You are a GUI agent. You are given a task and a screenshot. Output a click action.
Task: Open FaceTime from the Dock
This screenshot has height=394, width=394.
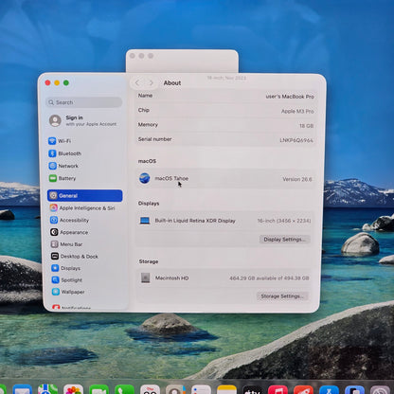[98, 390]
